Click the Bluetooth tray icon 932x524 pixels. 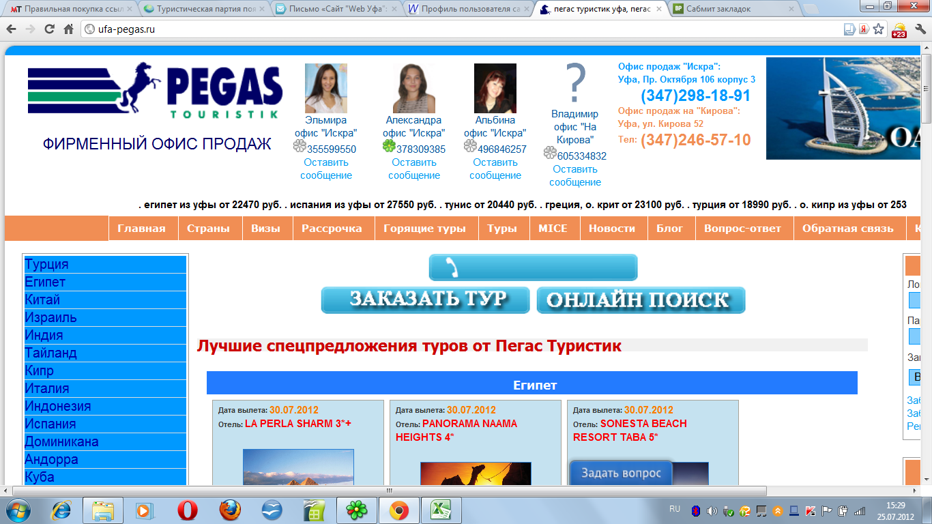click(697, 510)
